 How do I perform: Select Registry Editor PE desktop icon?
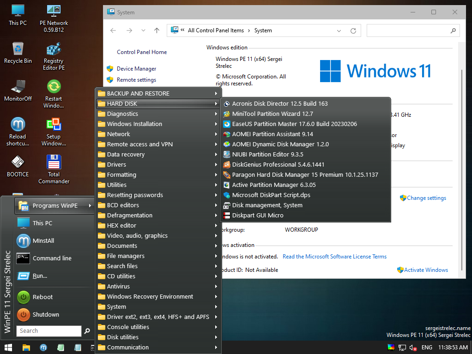coord(54,57)
